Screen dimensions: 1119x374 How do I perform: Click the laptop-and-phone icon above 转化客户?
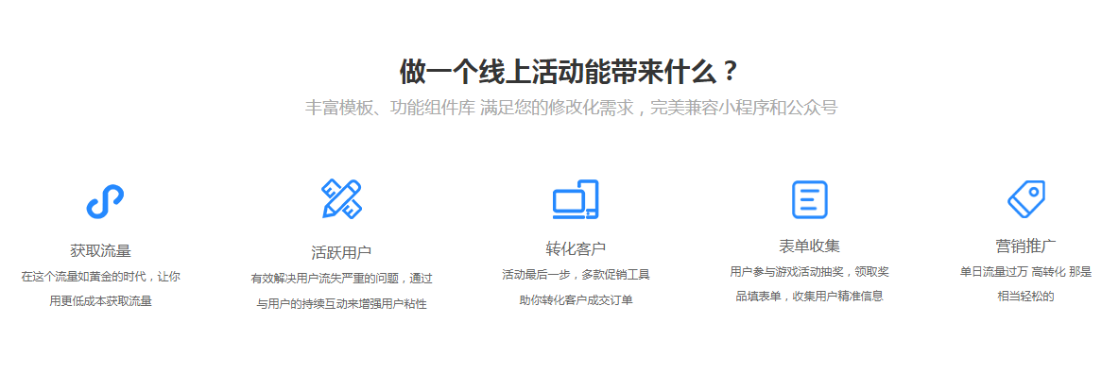click(x=576, y=199)
